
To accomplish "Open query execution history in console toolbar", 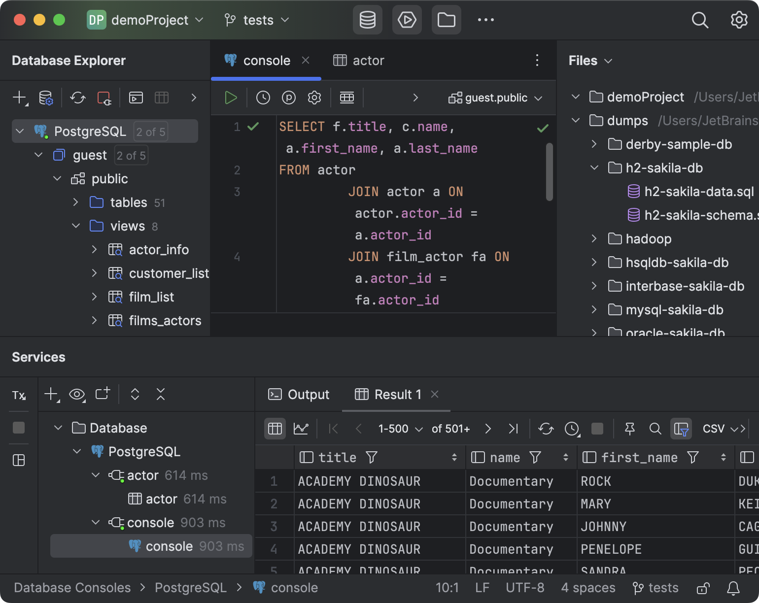I will tap(263, 98).
